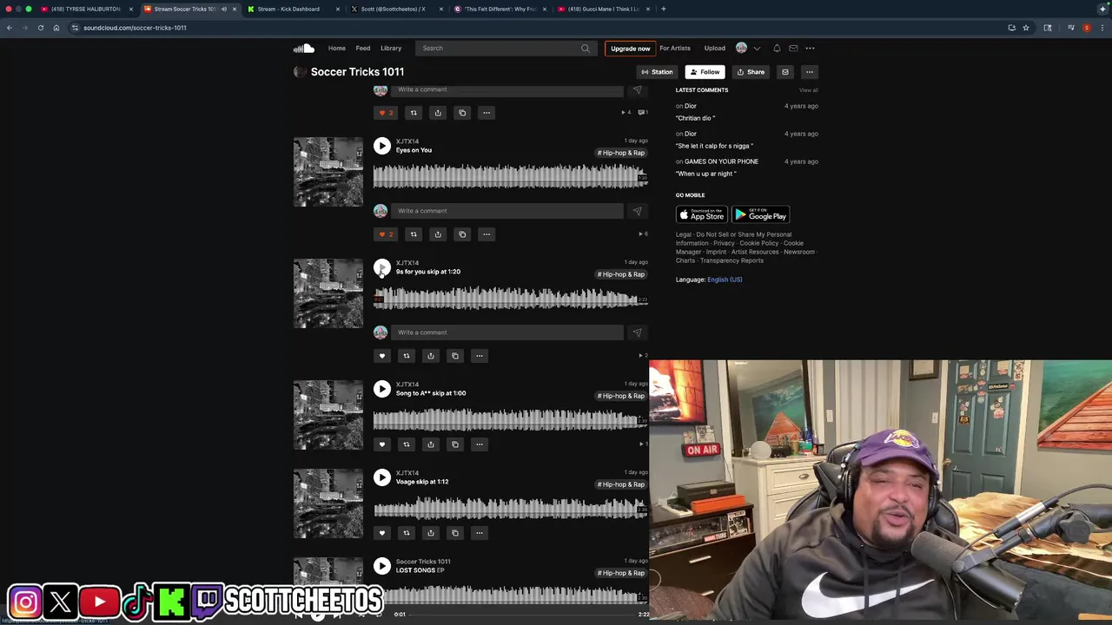Image resolution: width=1112 pixels, height=625 pixels.
Task: Repost the Voage skip at 1:12 track
Action: tap(406, 533)
